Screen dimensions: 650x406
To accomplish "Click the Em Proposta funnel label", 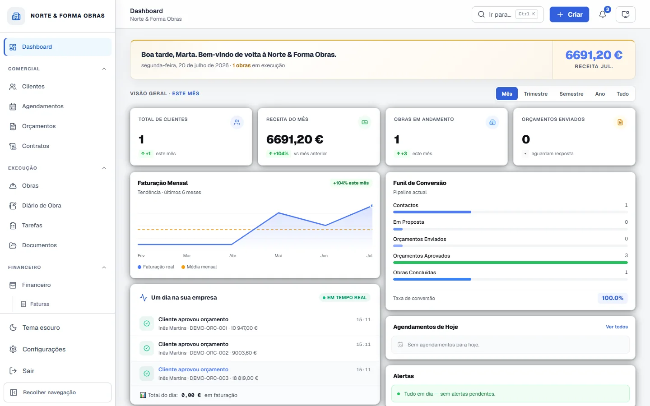I will 409,222.
